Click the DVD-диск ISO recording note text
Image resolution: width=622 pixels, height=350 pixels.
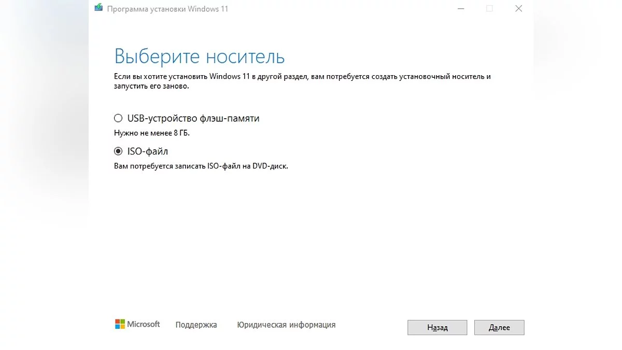[x=201, y=166]
